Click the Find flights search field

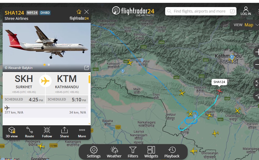pyautogui.click(x=201, y=11)
